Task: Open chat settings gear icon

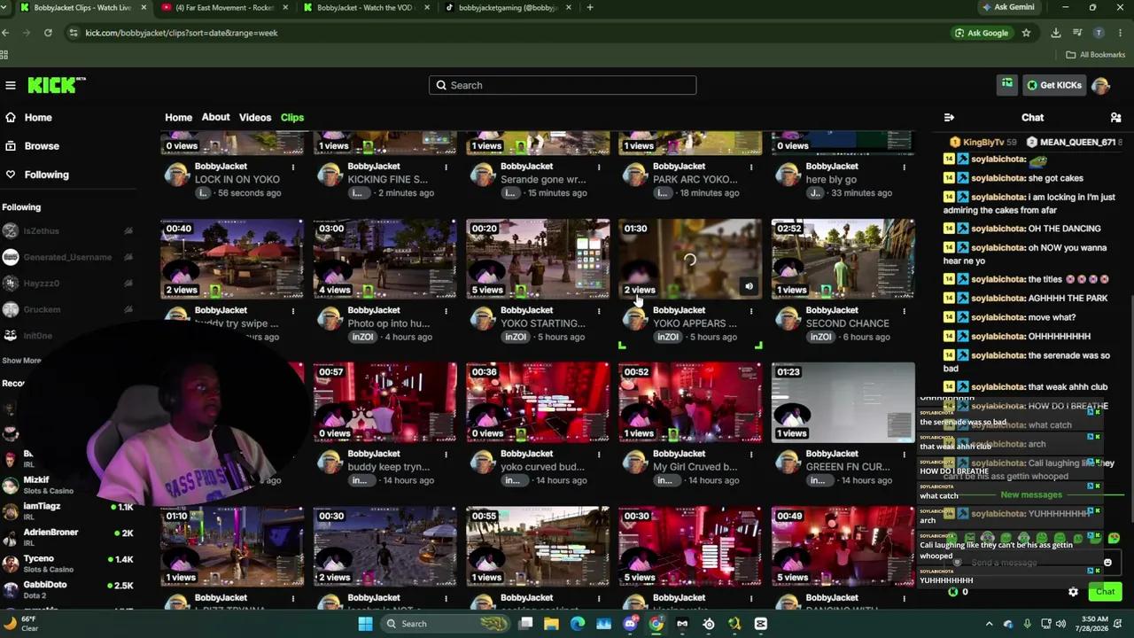Action: pyautogui.click(x=1073, y=592)
